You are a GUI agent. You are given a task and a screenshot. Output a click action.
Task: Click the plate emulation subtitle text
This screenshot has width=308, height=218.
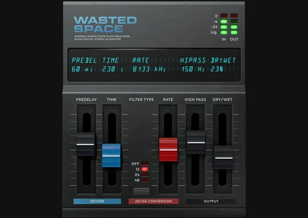coord(102,37)
